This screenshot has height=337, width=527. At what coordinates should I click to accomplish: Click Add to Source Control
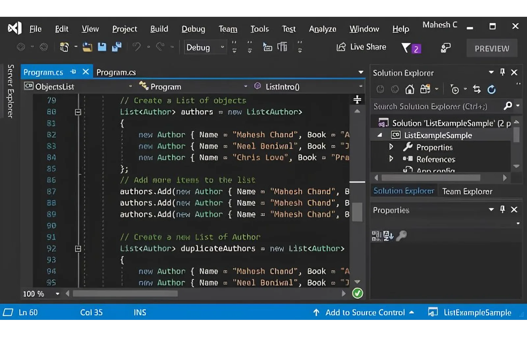tap(364, 312)
